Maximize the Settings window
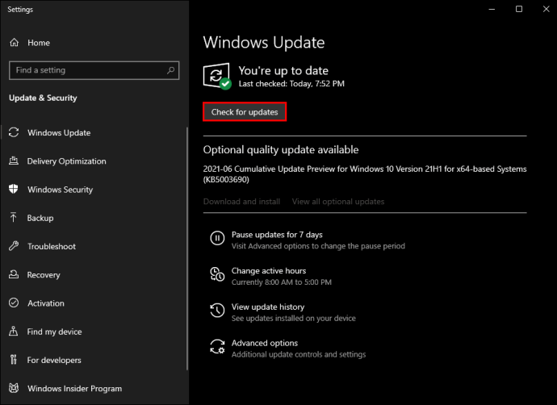This screenshot has height=405, width=557. 519,9
